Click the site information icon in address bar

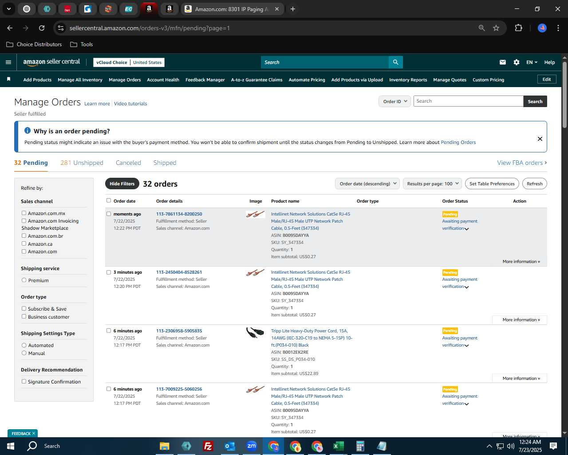(x=61, y=28)
